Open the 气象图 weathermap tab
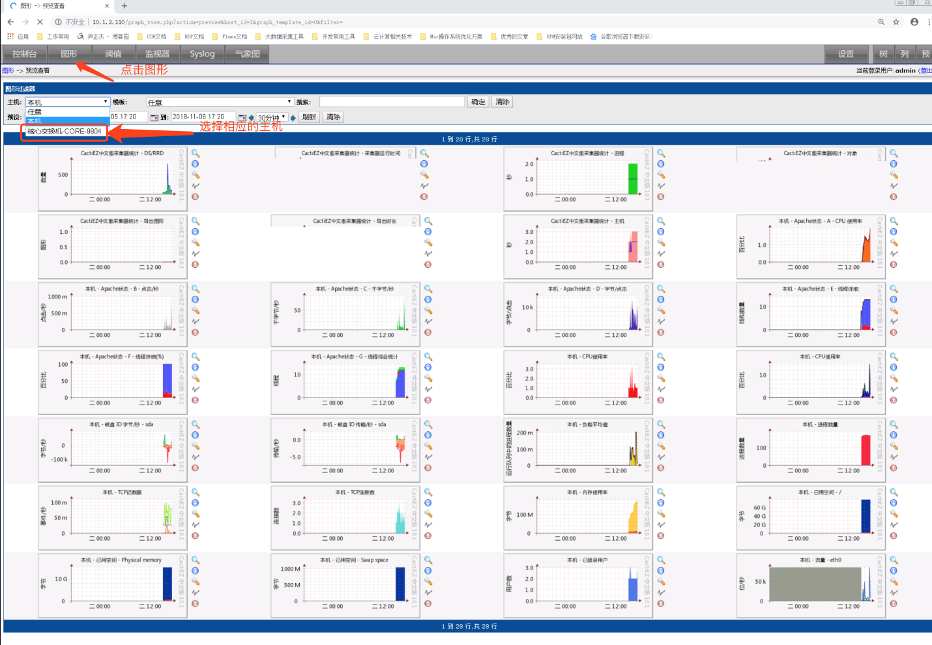Screen dimensions: 932x645 247,54
